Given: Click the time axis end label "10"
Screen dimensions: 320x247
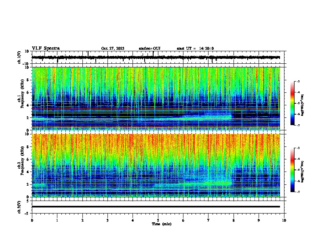Looking at the screenshot, I should [x=284, y=220].
